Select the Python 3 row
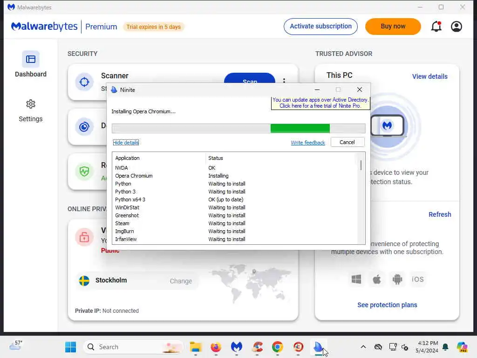The width and height of the screenshot is (477, 358). tap(234, 192)
